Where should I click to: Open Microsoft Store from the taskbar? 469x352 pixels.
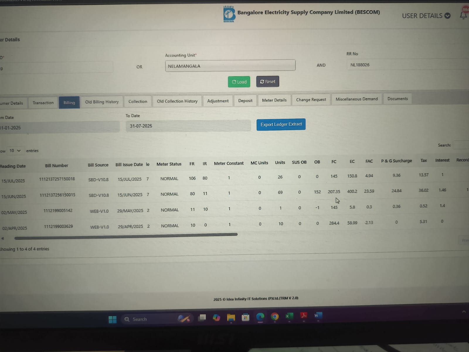245,317
